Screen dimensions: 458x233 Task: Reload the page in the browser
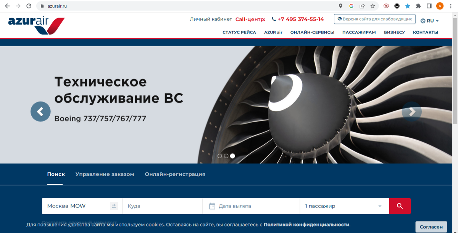click(29, 6)
